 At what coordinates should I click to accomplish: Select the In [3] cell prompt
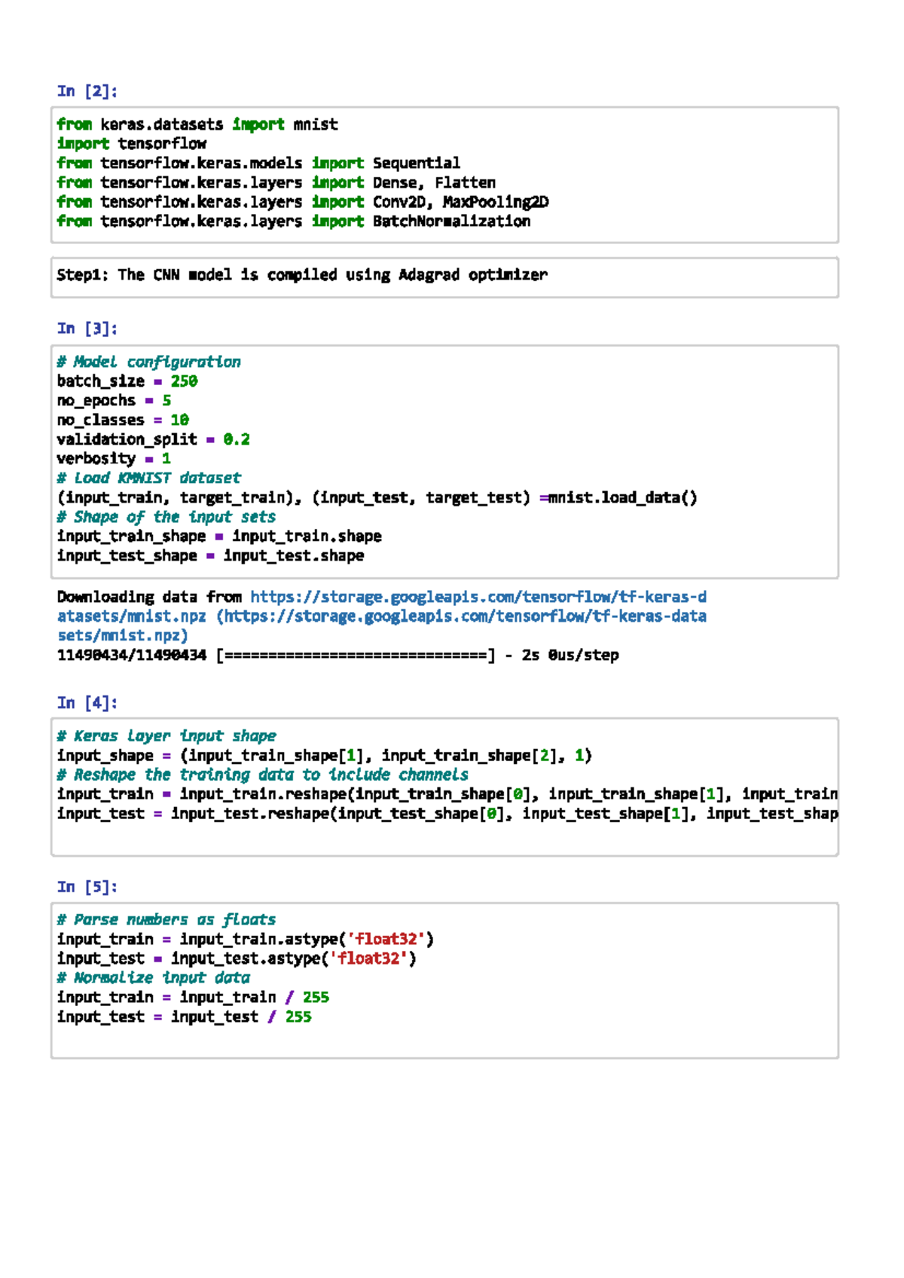point(87,329)
